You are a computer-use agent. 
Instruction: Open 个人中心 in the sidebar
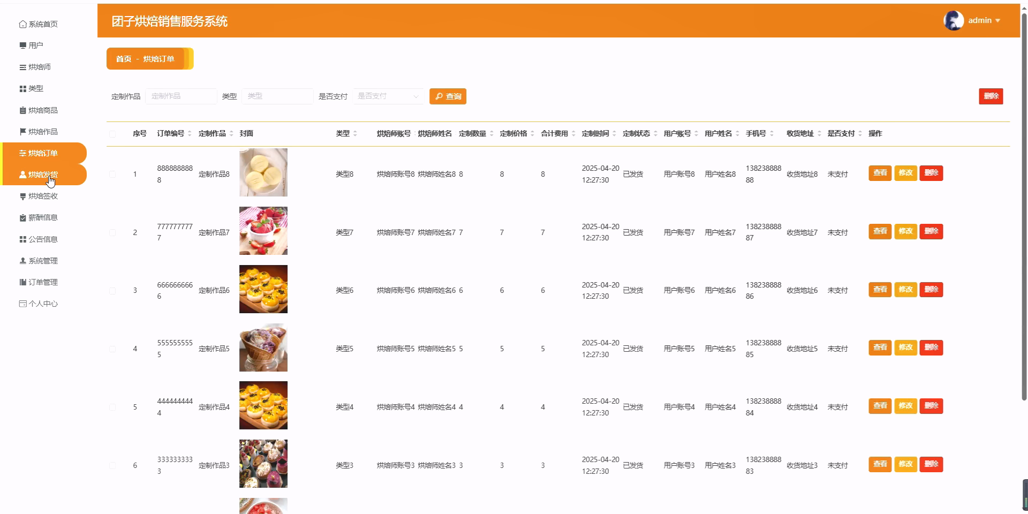[43, 304]
